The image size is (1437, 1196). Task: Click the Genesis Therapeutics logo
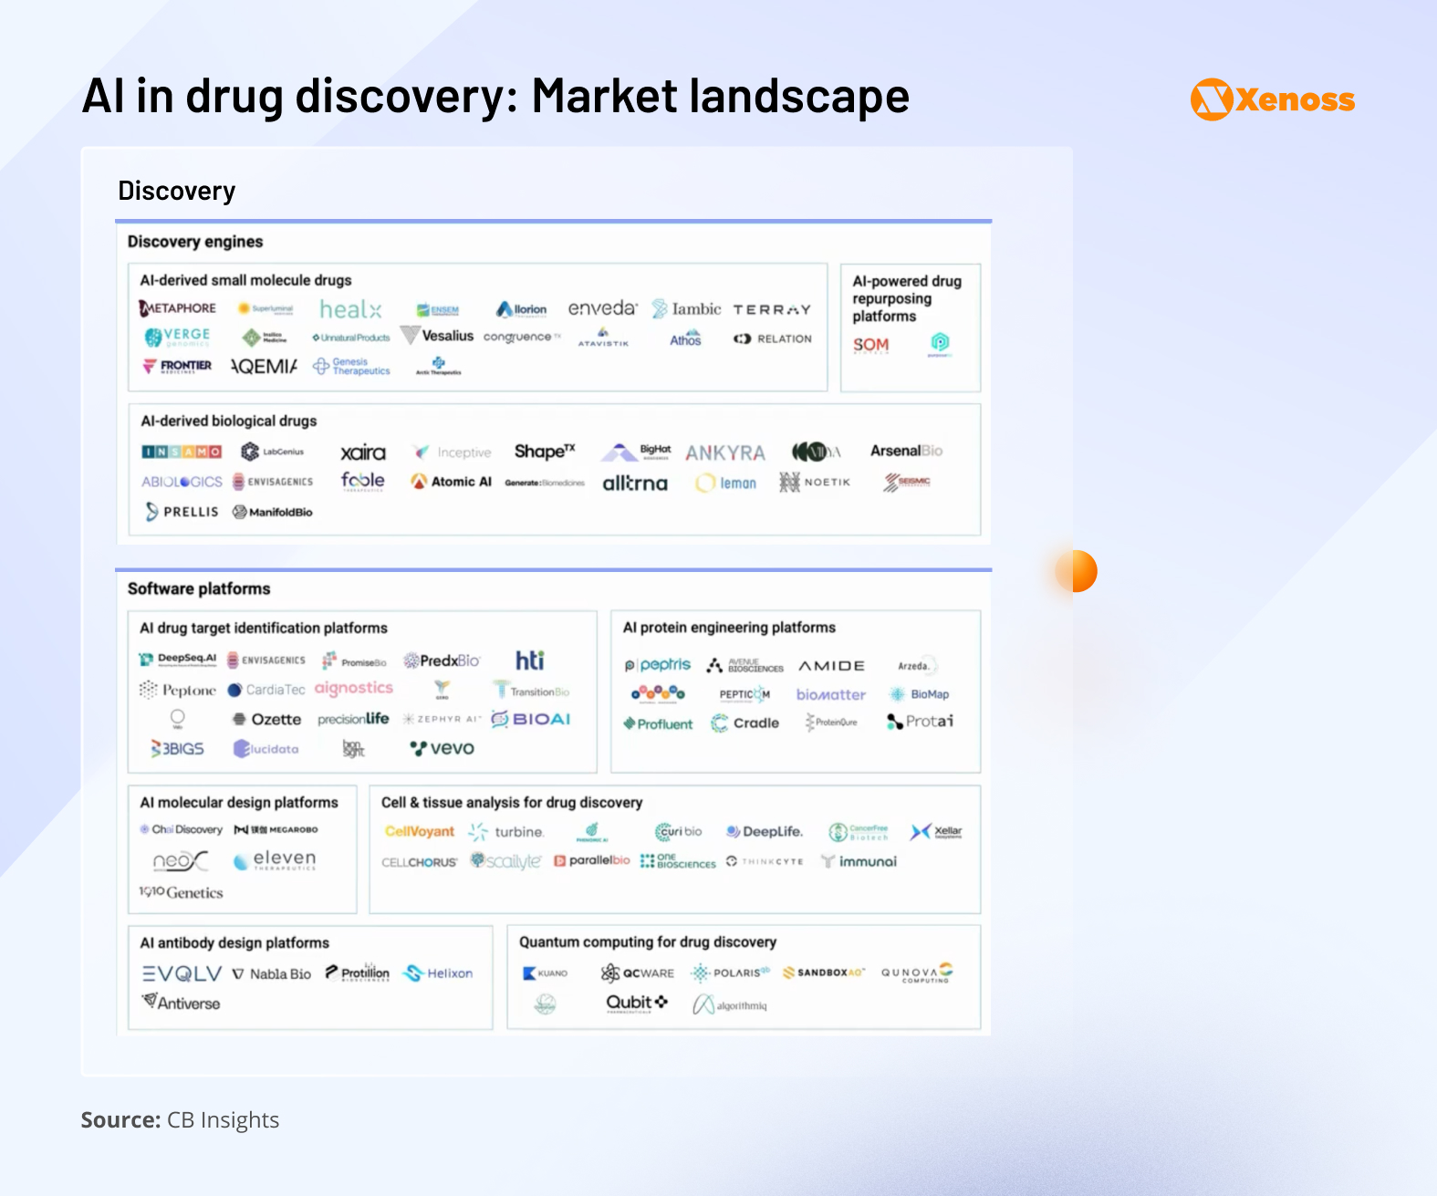pyautogui.click(x=351, y=366)
